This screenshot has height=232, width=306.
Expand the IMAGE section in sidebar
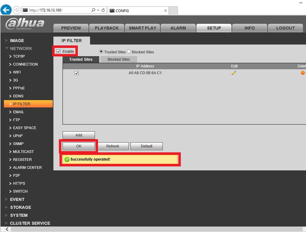(17, 41)
